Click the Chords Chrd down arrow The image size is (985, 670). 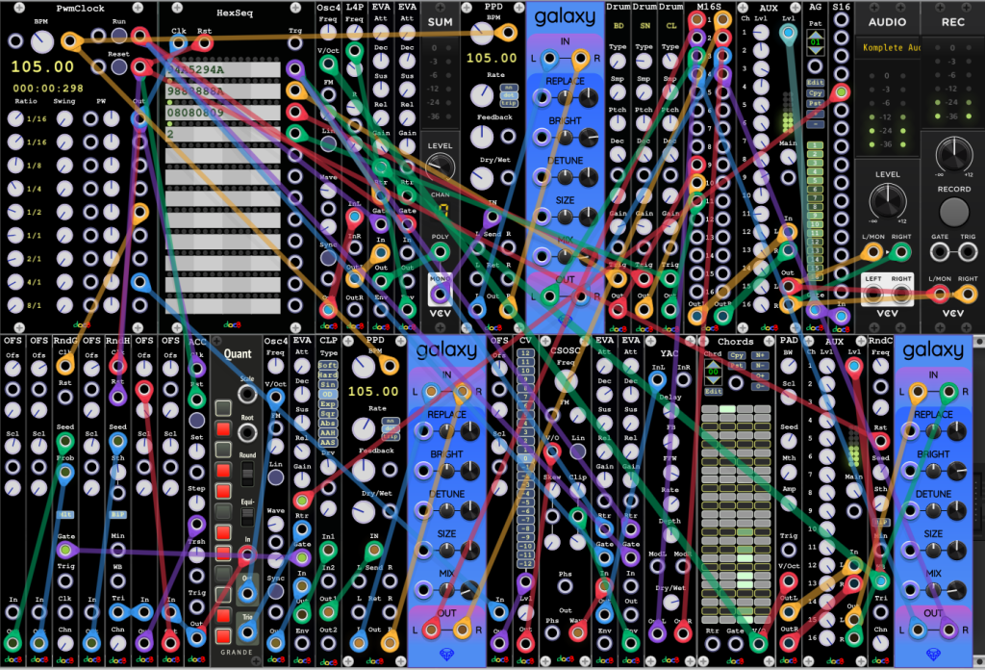[x=713, y=379]
